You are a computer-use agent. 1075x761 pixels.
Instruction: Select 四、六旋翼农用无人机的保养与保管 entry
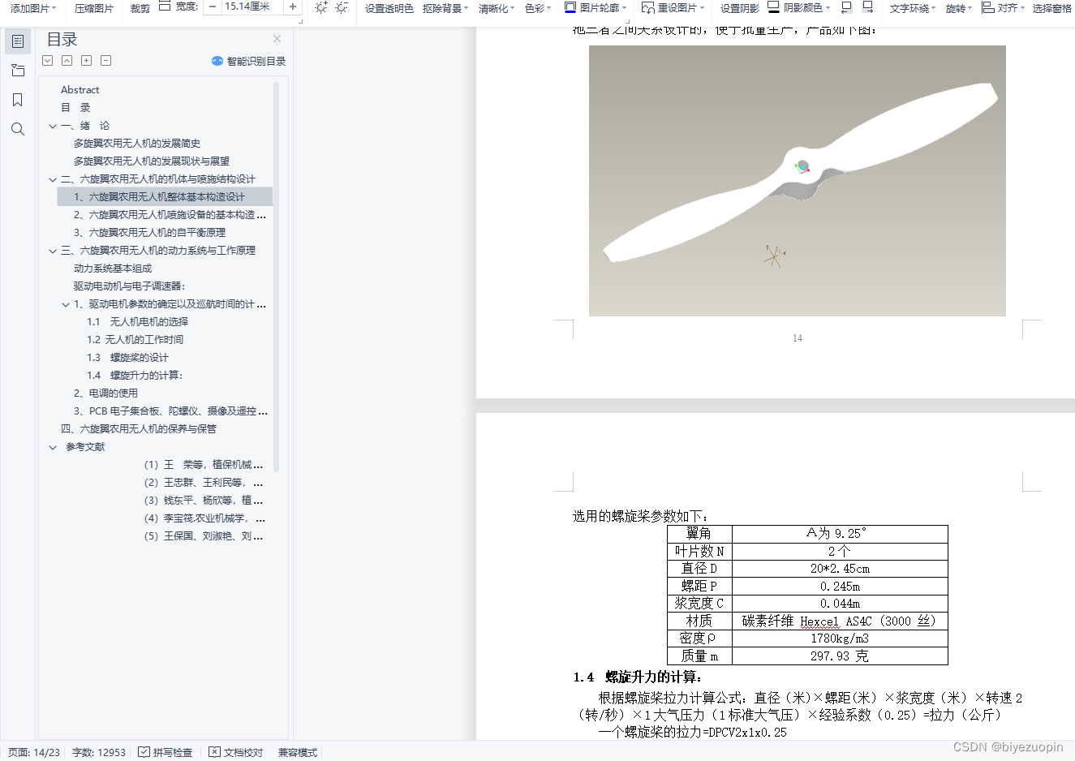pyautogui.click(x=139, y=429)
